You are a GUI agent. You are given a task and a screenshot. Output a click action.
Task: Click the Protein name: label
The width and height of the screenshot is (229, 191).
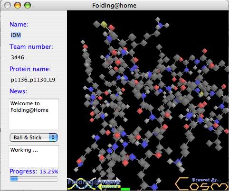(30, 69)
